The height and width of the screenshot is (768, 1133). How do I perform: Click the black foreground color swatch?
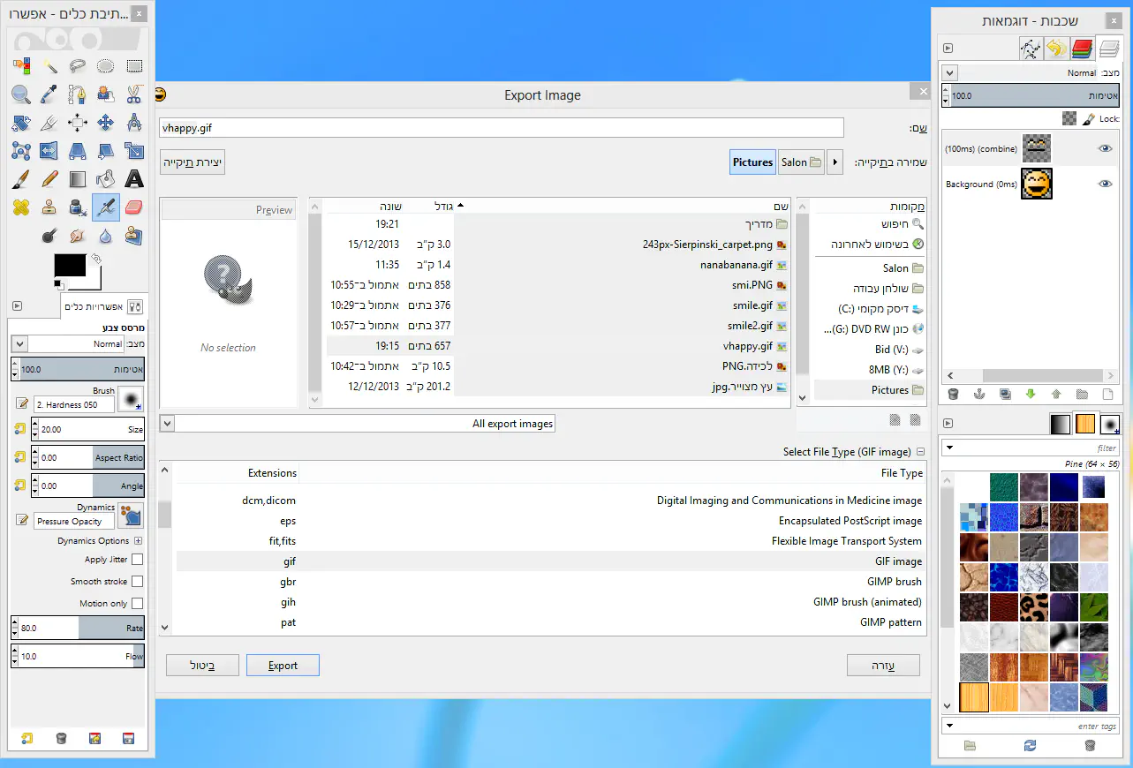70,265
